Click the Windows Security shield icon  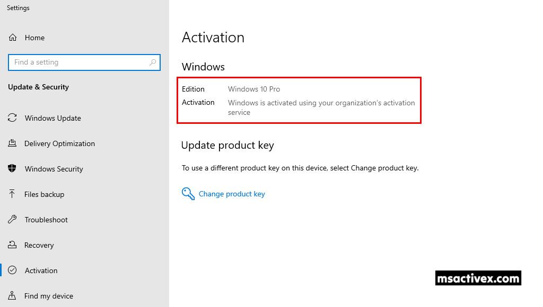12,169
